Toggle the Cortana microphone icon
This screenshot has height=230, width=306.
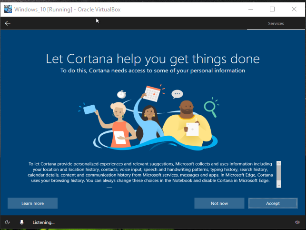click(22, 222)
